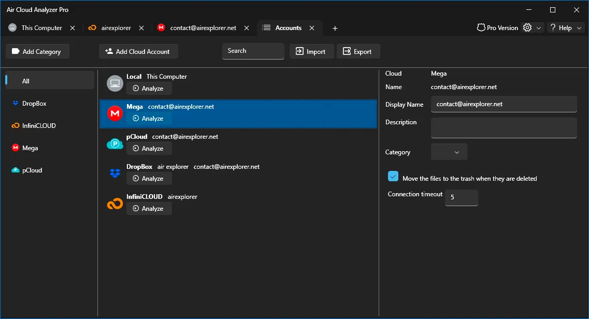Open the This Computer tab
This screenshot has height=319, width=589.
point(41,28)
